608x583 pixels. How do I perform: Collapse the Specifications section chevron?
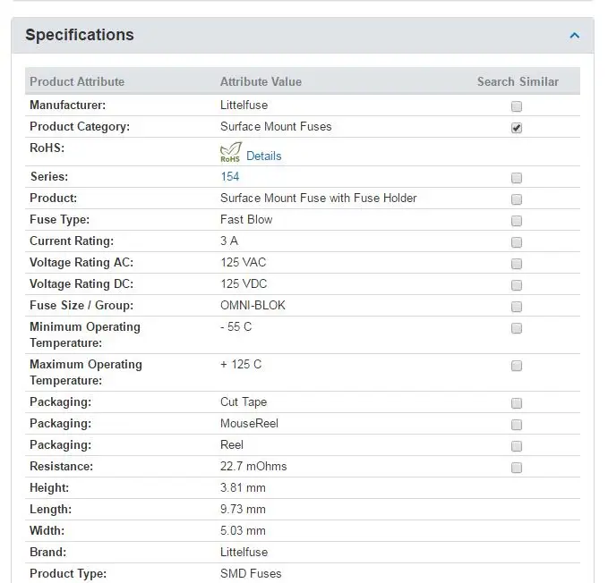point(574,36)
